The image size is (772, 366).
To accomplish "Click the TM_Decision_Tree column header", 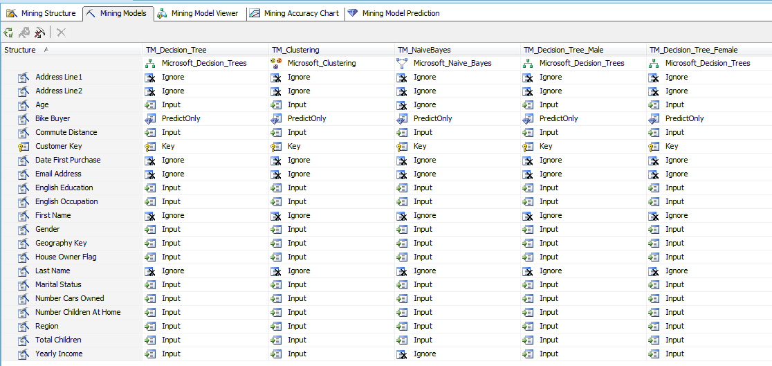I will (x=205, y=50).
